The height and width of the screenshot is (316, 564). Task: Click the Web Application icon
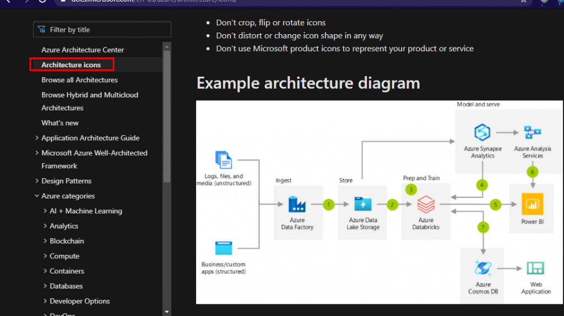[535, 269]
